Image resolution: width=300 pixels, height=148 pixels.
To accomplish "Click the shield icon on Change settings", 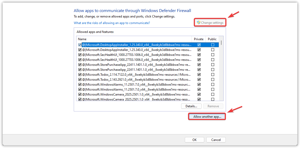I will pyautogui.click(x=199, y=23).
